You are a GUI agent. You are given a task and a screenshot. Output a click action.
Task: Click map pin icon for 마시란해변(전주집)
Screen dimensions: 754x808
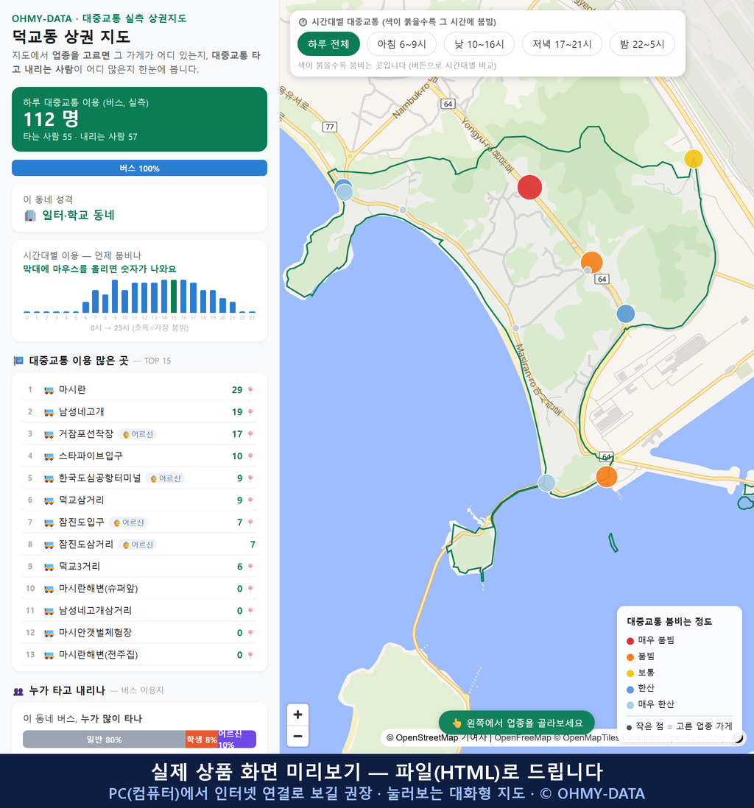tap(250, 655)
